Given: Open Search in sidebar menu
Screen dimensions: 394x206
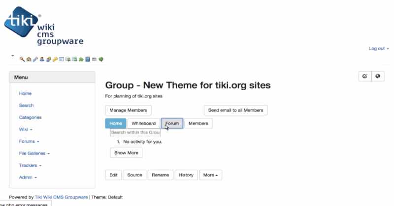Looking at the screenshot, I should pos(26,105).
